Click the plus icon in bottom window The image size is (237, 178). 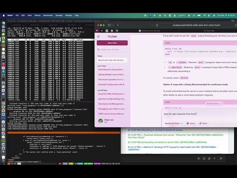(x=214, y=158)
